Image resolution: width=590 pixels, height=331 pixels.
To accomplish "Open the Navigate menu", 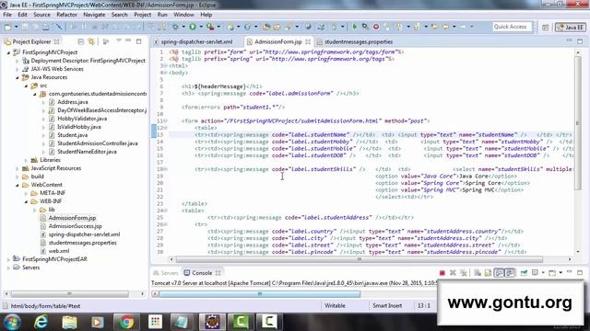I will coord(94,15).
